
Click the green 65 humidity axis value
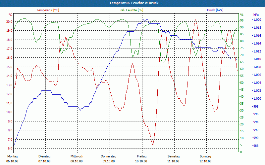pos(242,62)
